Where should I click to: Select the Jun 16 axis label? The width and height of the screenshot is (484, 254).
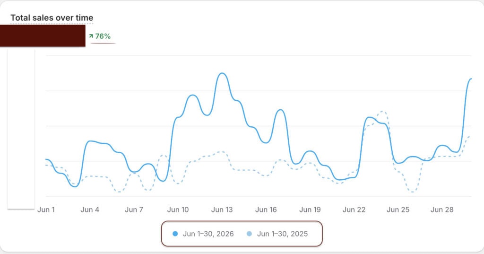(266, 210)
